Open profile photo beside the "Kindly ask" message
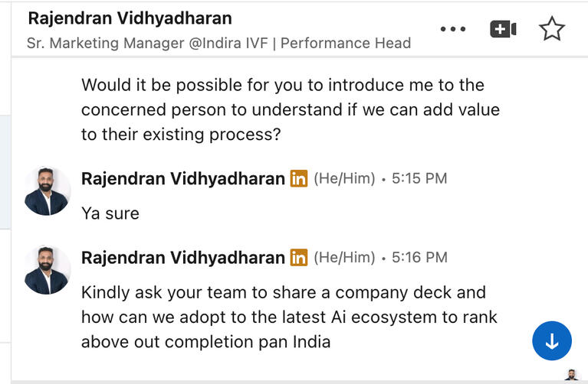The width and height of the screenshot is (588, 384). click(48, 270)
